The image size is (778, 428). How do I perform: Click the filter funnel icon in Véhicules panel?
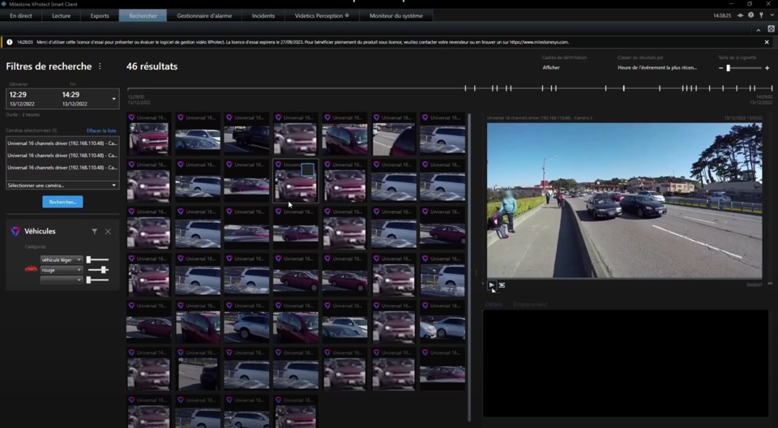94,232
